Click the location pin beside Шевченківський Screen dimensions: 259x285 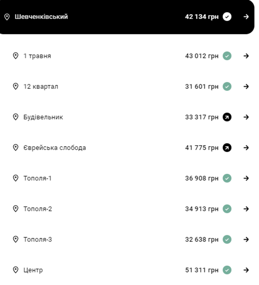pyautogui.click(x=7, y=17)
